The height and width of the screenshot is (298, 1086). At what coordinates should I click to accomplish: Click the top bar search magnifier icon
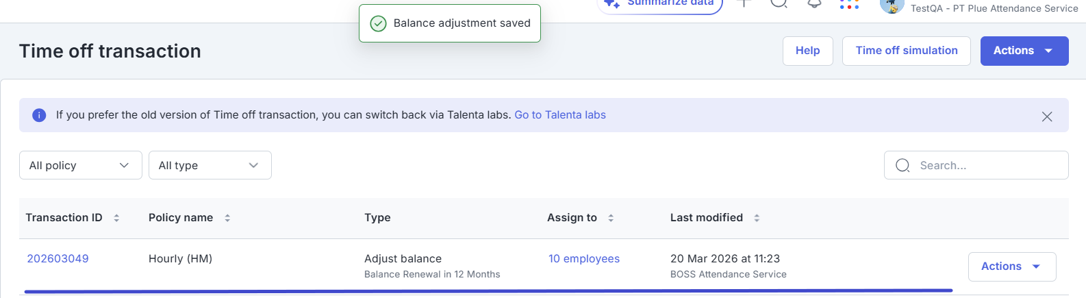click(779, 3)
